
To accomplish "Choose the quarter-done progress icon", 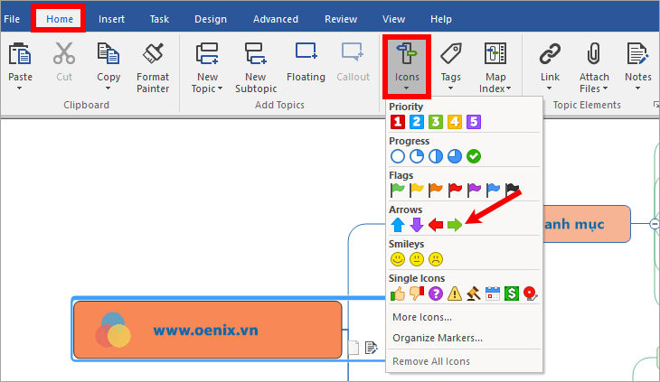I will 416,156.
